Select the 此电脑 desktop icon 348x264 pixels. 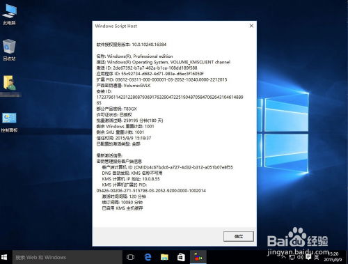coord(9,15)
